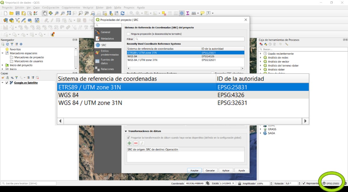This screenshot has width=348, height=192.
Task: Click the Filtrar CRS search field
Action: (x=189, y=39)
